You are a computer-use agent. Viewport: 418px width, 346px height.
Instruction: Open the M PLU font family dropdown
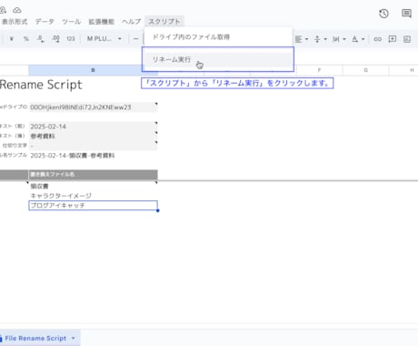point(104,39)
